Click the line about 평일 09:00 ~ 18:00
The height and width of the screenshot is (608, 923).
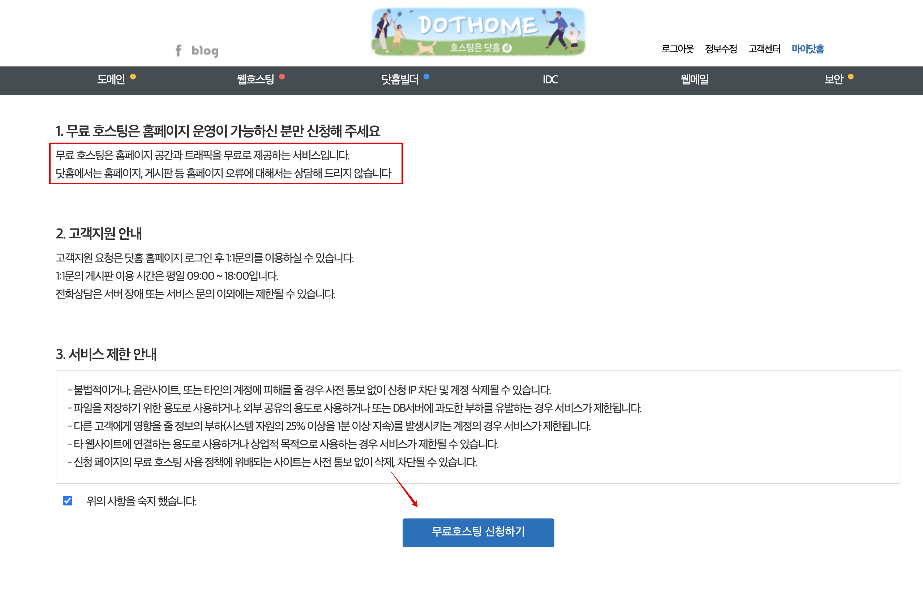[167, 276]
